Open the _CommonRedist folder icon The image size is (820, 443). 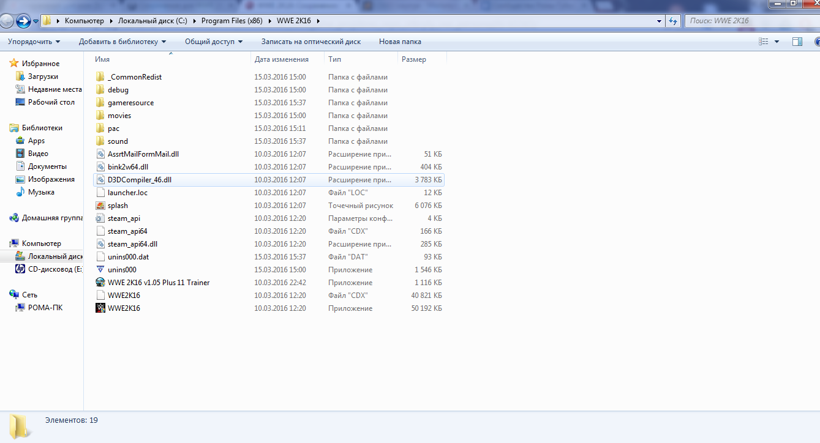coord(101,77)
